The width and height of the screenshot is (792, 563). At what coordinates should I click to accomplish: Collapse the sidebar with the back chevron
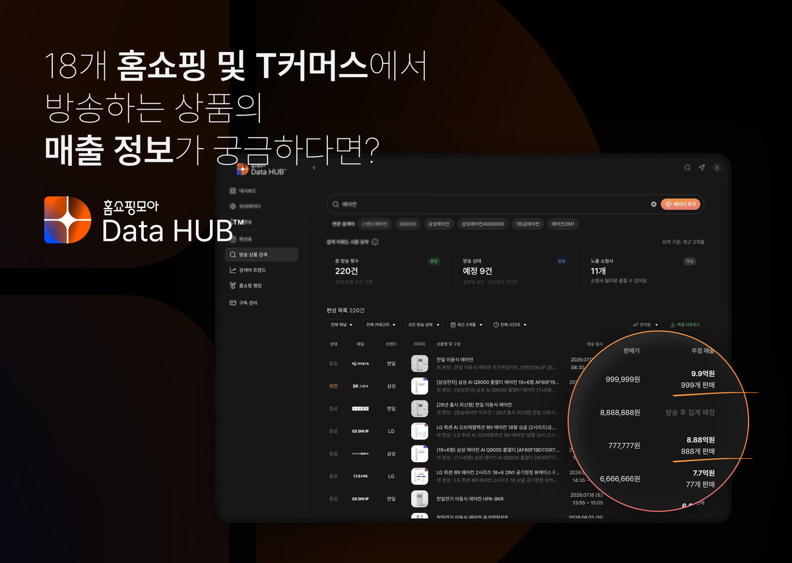pyautogui.click(x=314, y=168)
